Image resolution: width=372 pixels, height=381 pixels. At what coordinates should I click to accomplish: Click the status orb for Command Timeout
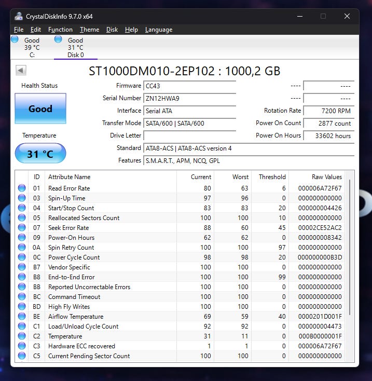pyautogui.click(x=22, y=297)
